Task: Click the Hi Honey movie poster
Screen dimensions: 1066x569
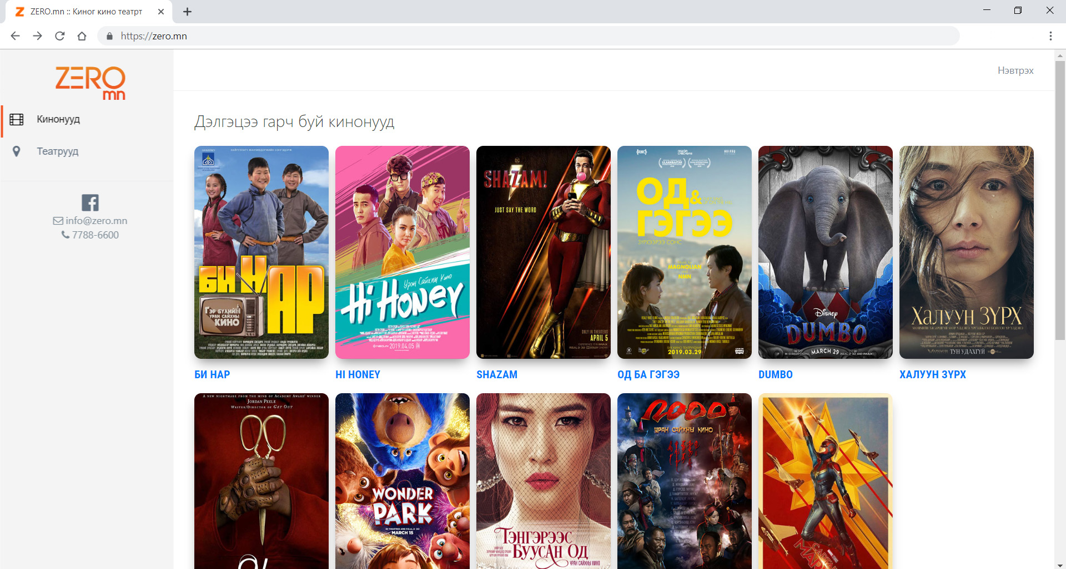Action: click(403, 252)
